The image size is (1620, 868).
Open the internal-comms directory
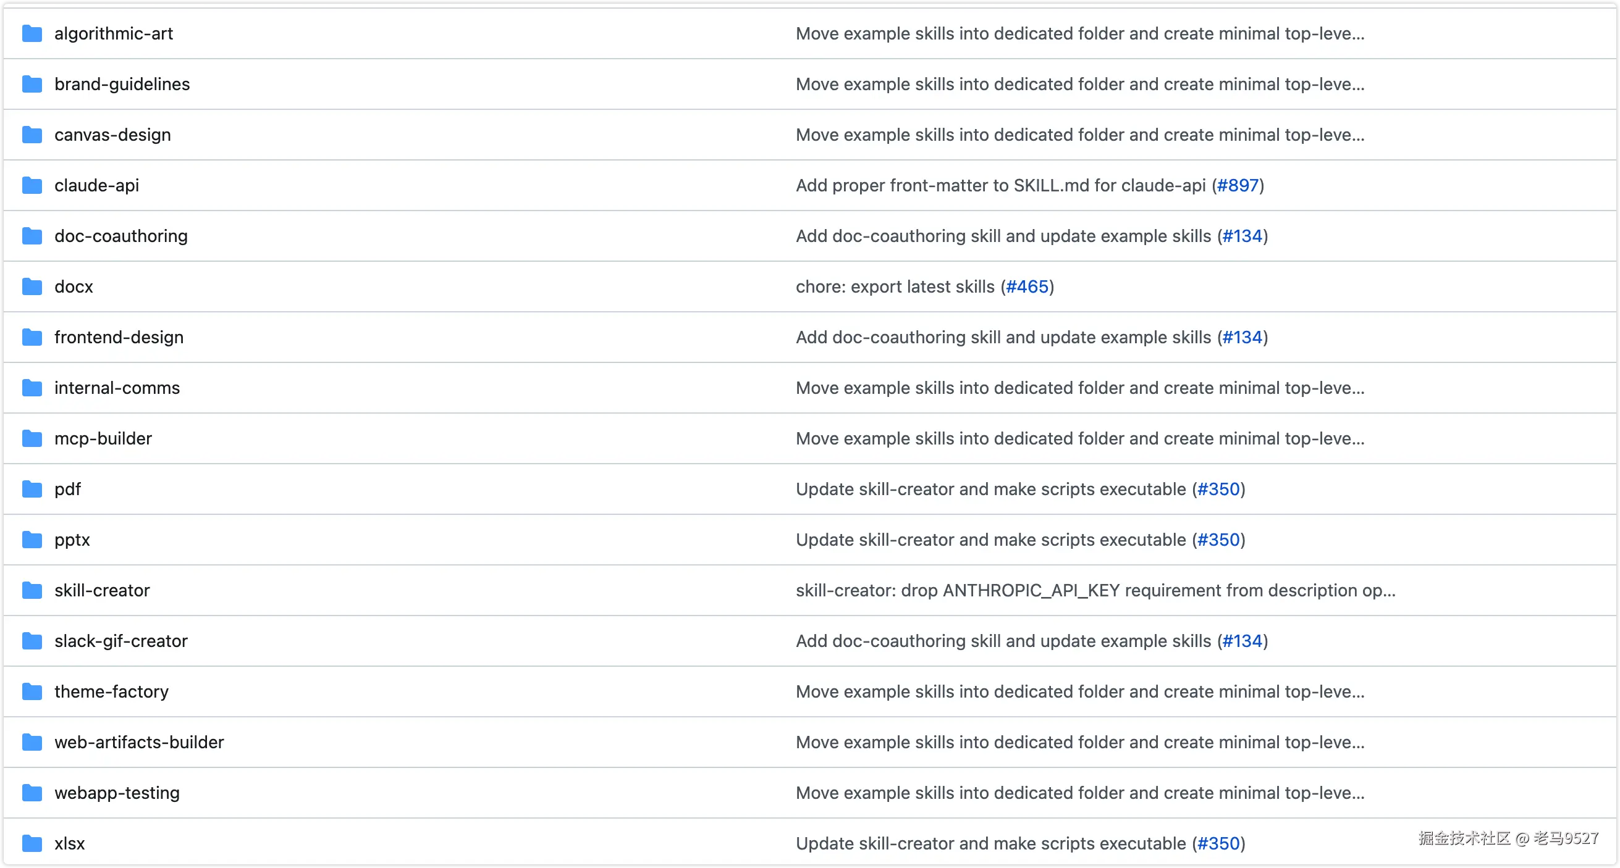pos(117,388)
